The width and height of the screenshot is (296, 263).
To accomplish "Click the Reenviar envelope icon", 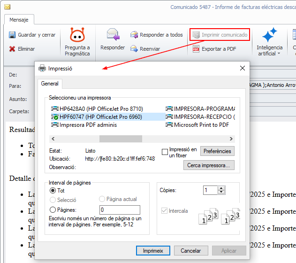I will 134,49.
